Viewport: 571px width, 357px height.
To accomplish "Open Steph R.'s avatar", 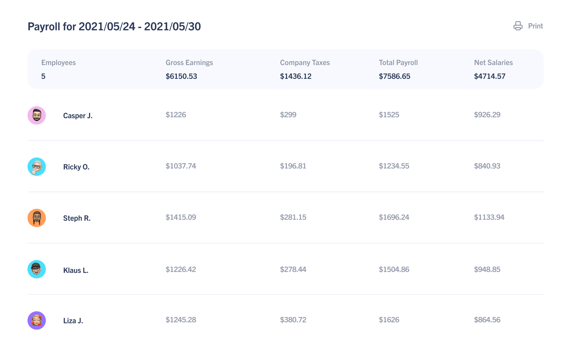I will point(36,218).
